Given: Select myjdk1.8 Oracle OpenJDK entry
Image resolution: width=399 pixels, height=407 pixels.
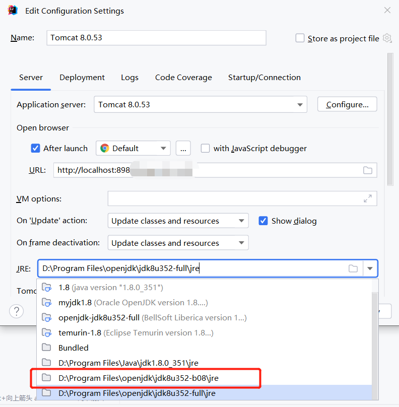Looking at the screenshot, I should [204, 303].
